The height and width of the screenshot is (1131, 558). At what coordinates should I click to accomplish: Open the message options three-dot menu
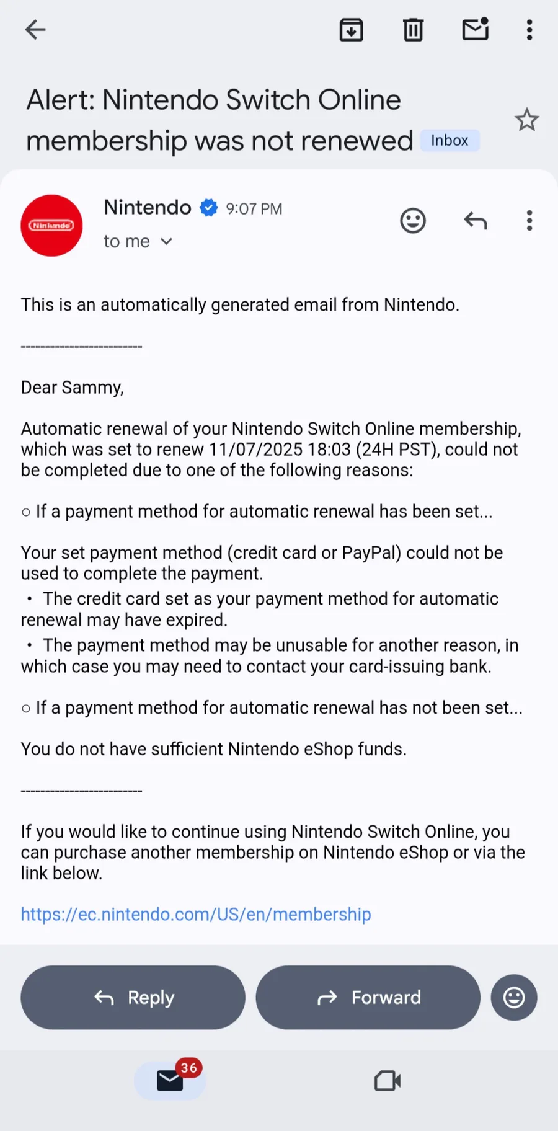point(529,221)
